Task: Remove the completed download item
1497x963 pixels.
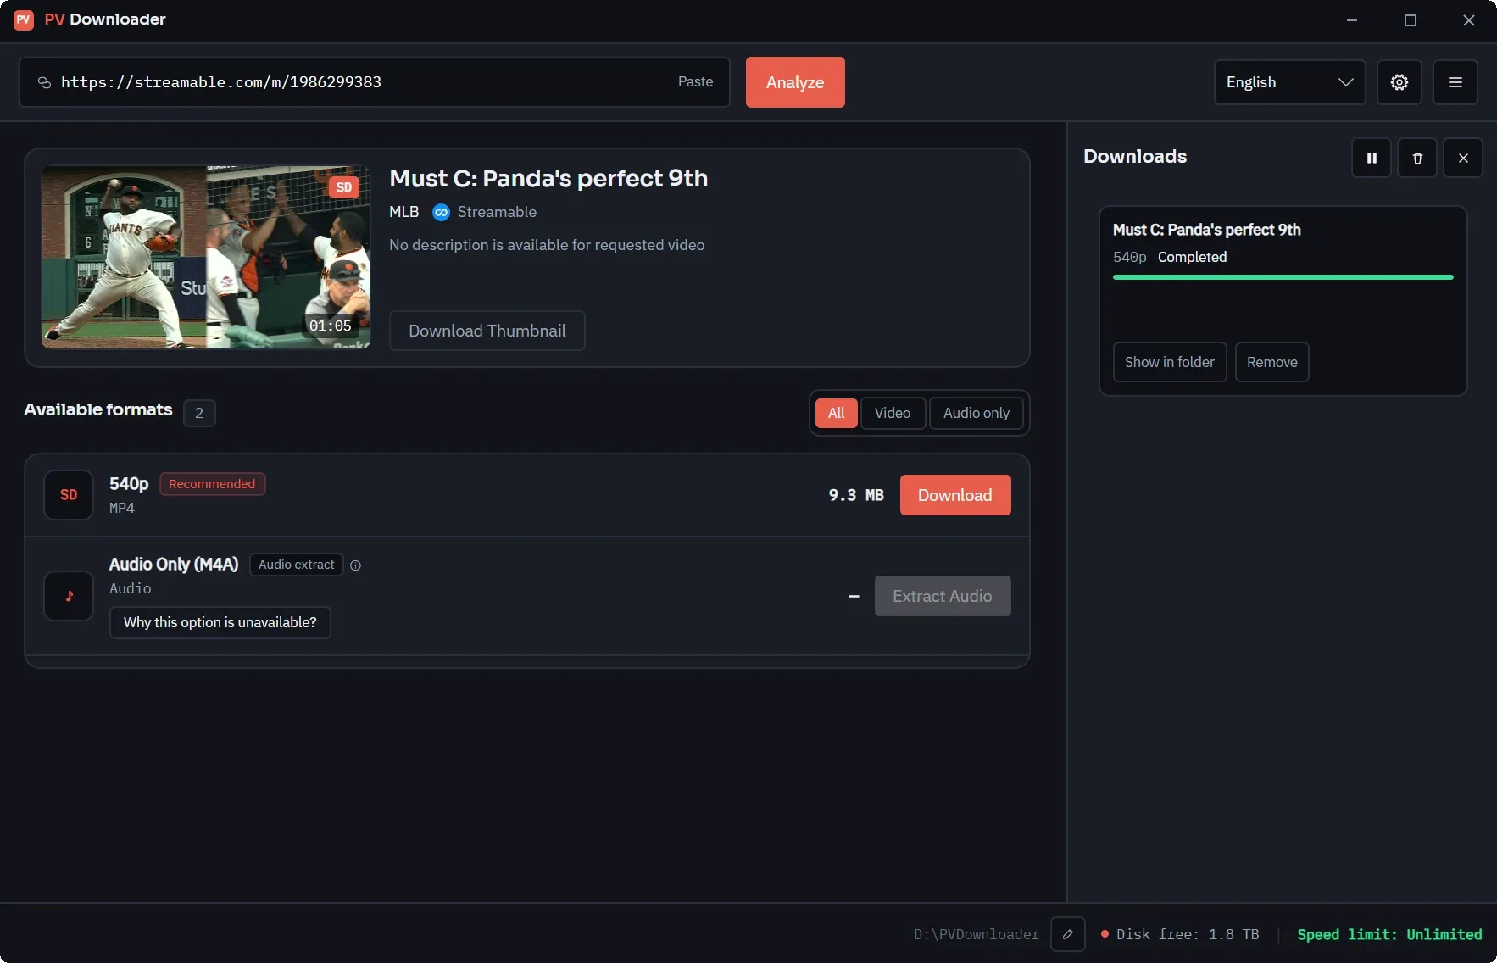Action: 1272,362
